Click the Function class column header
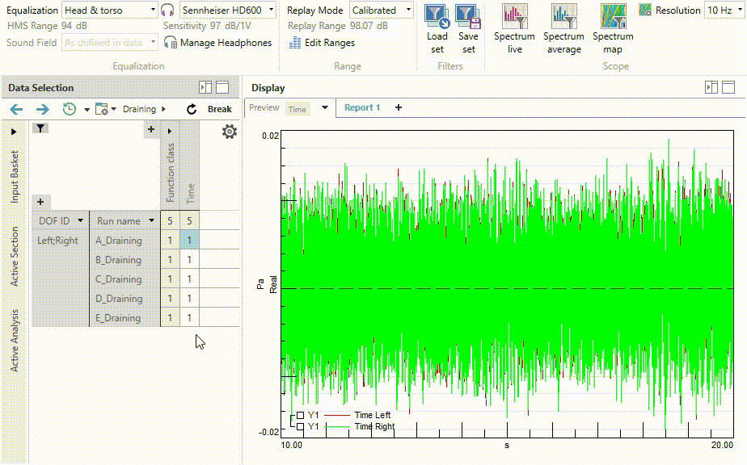This screenshot has width=747, height=465. tap(170, 173)
